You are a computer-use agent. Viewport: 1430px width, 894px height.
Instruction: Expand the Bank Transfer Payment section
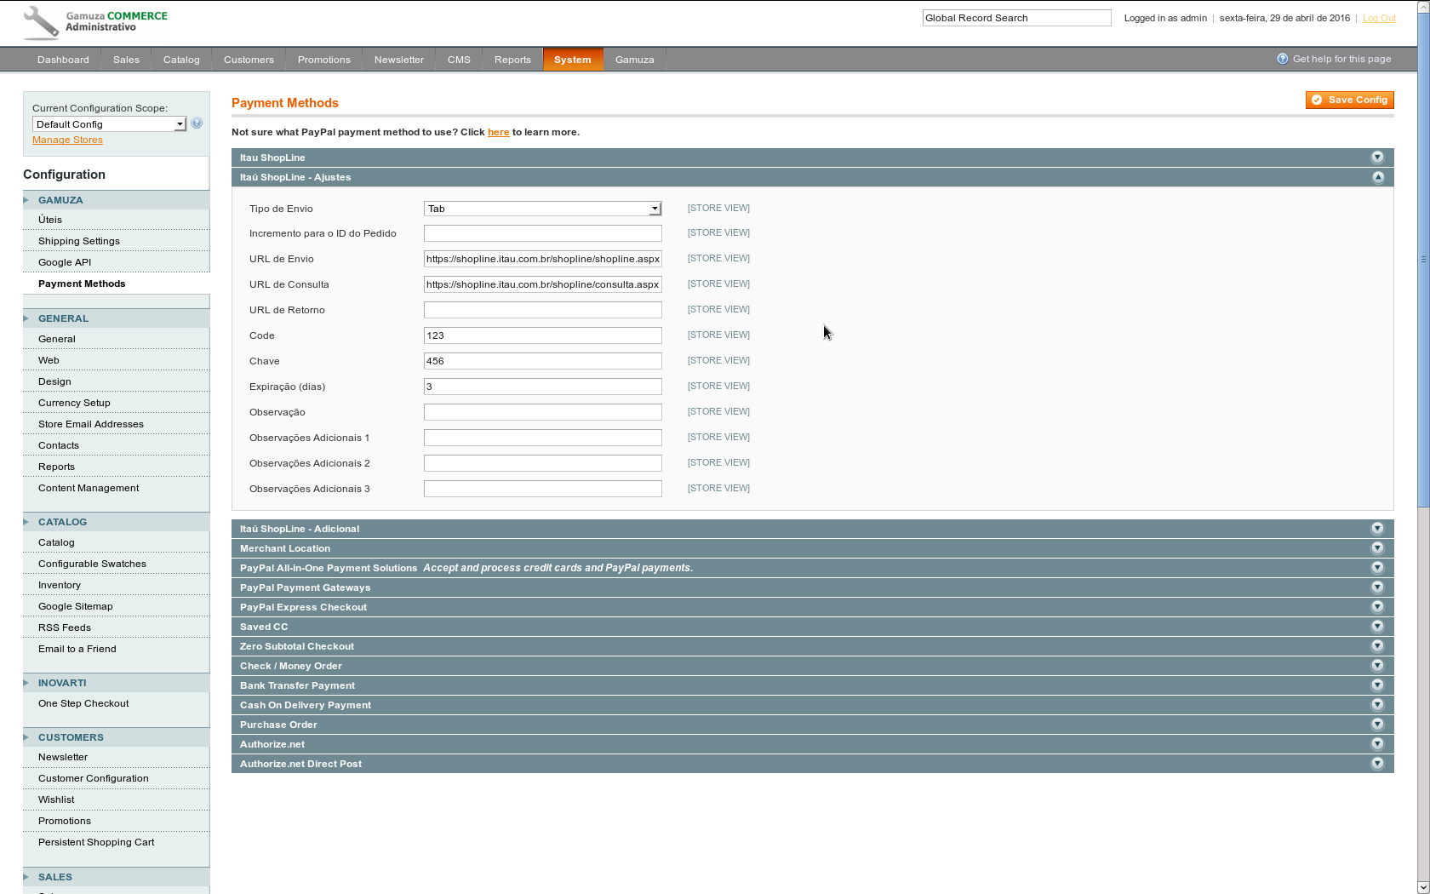tap(1377, 685)
